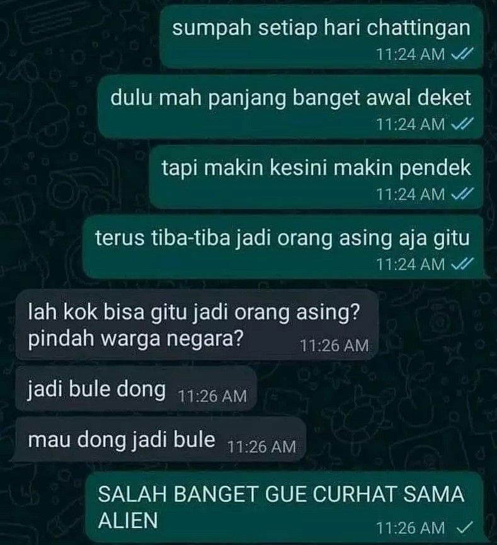Click 11:24 AM timestamp on 'sumpah setiap hari' message
Image resolution: width=497 pixels, height=545 pixels.
[x=411, y=55]
